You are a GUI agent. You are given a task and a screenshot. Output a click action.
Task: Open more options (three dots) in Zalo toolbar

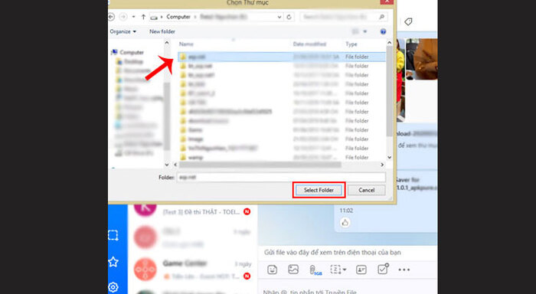coord(404,269)
